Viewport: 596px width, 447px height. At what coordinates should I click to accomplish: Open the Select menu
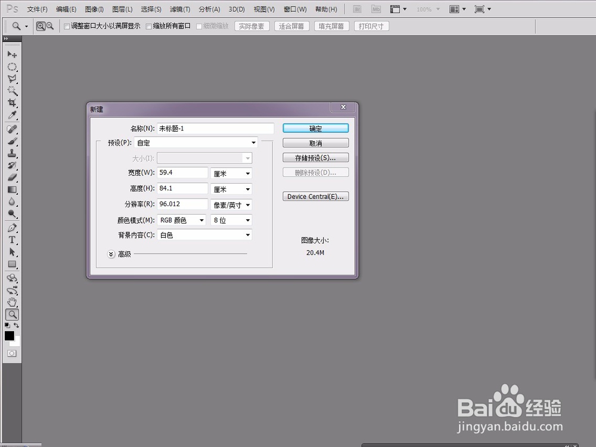click(x=151, y=9)
